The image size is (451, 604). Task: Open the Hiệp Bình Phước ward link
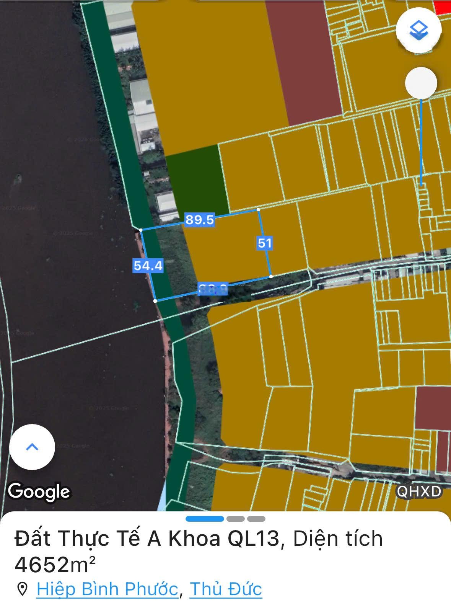click(x=107, y=589)
